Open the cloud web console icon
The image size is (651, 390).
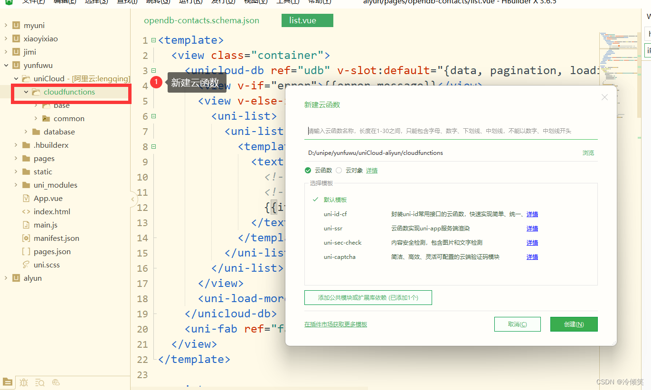coord(56,382)
